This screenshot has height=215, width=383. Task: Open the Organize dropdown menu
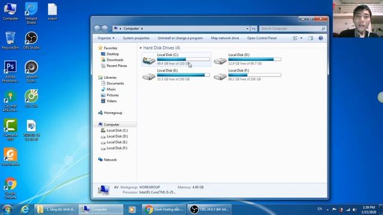pos(106,38)
